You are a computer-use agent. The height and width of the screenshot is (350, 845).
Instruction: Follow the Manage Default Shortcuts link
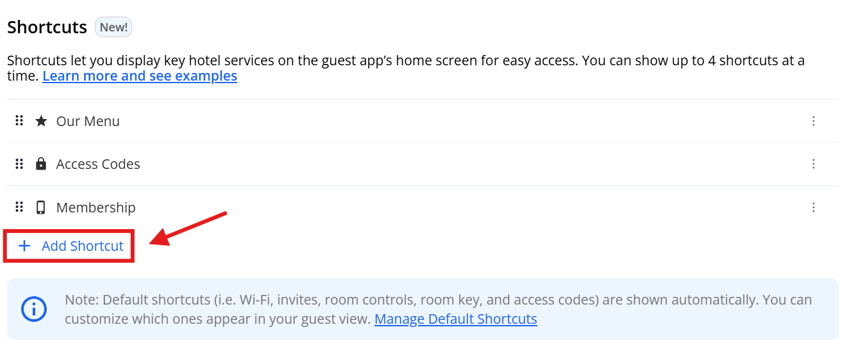point(455,319)
